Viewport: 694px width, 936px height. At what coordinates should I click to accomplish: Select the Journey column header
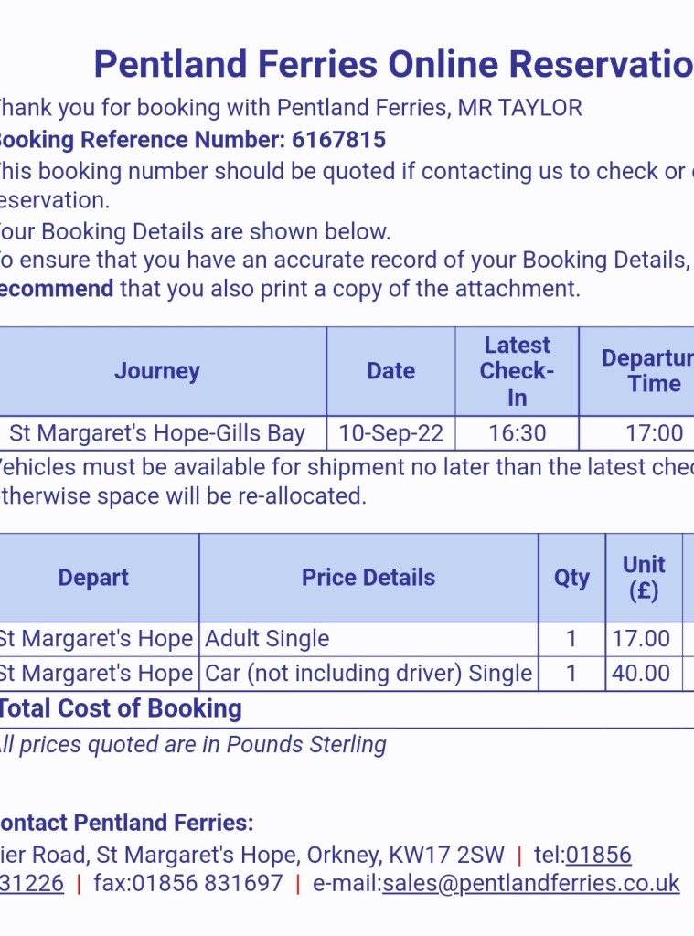click(156, 371)
